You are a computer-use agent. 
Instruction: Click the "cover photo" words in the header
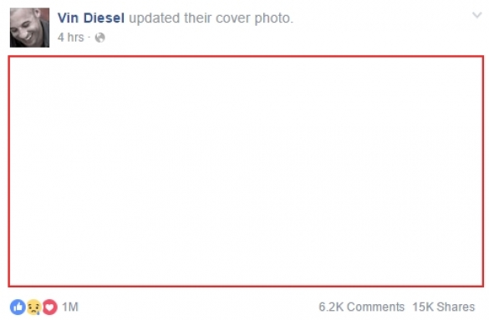(x=254, y=18)
